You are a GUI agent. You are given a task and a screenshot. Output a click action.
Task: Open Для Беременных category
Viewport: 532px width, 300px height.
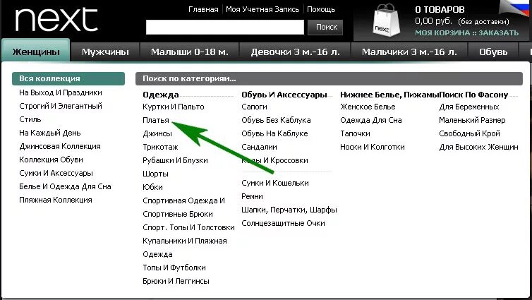(469, 107)
